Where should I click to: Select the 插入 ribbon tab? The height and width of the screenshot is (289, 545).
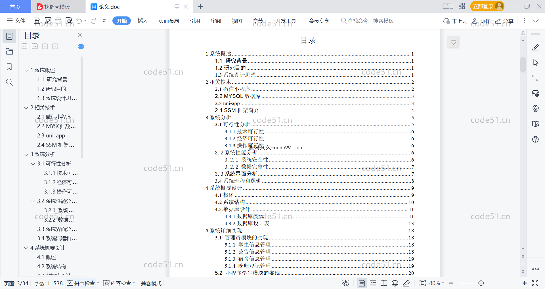coord(142,21)
